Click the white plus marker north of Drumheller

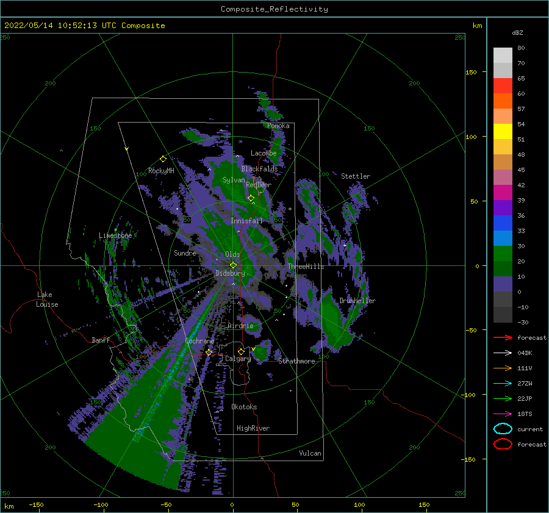(x=345, y=245)
